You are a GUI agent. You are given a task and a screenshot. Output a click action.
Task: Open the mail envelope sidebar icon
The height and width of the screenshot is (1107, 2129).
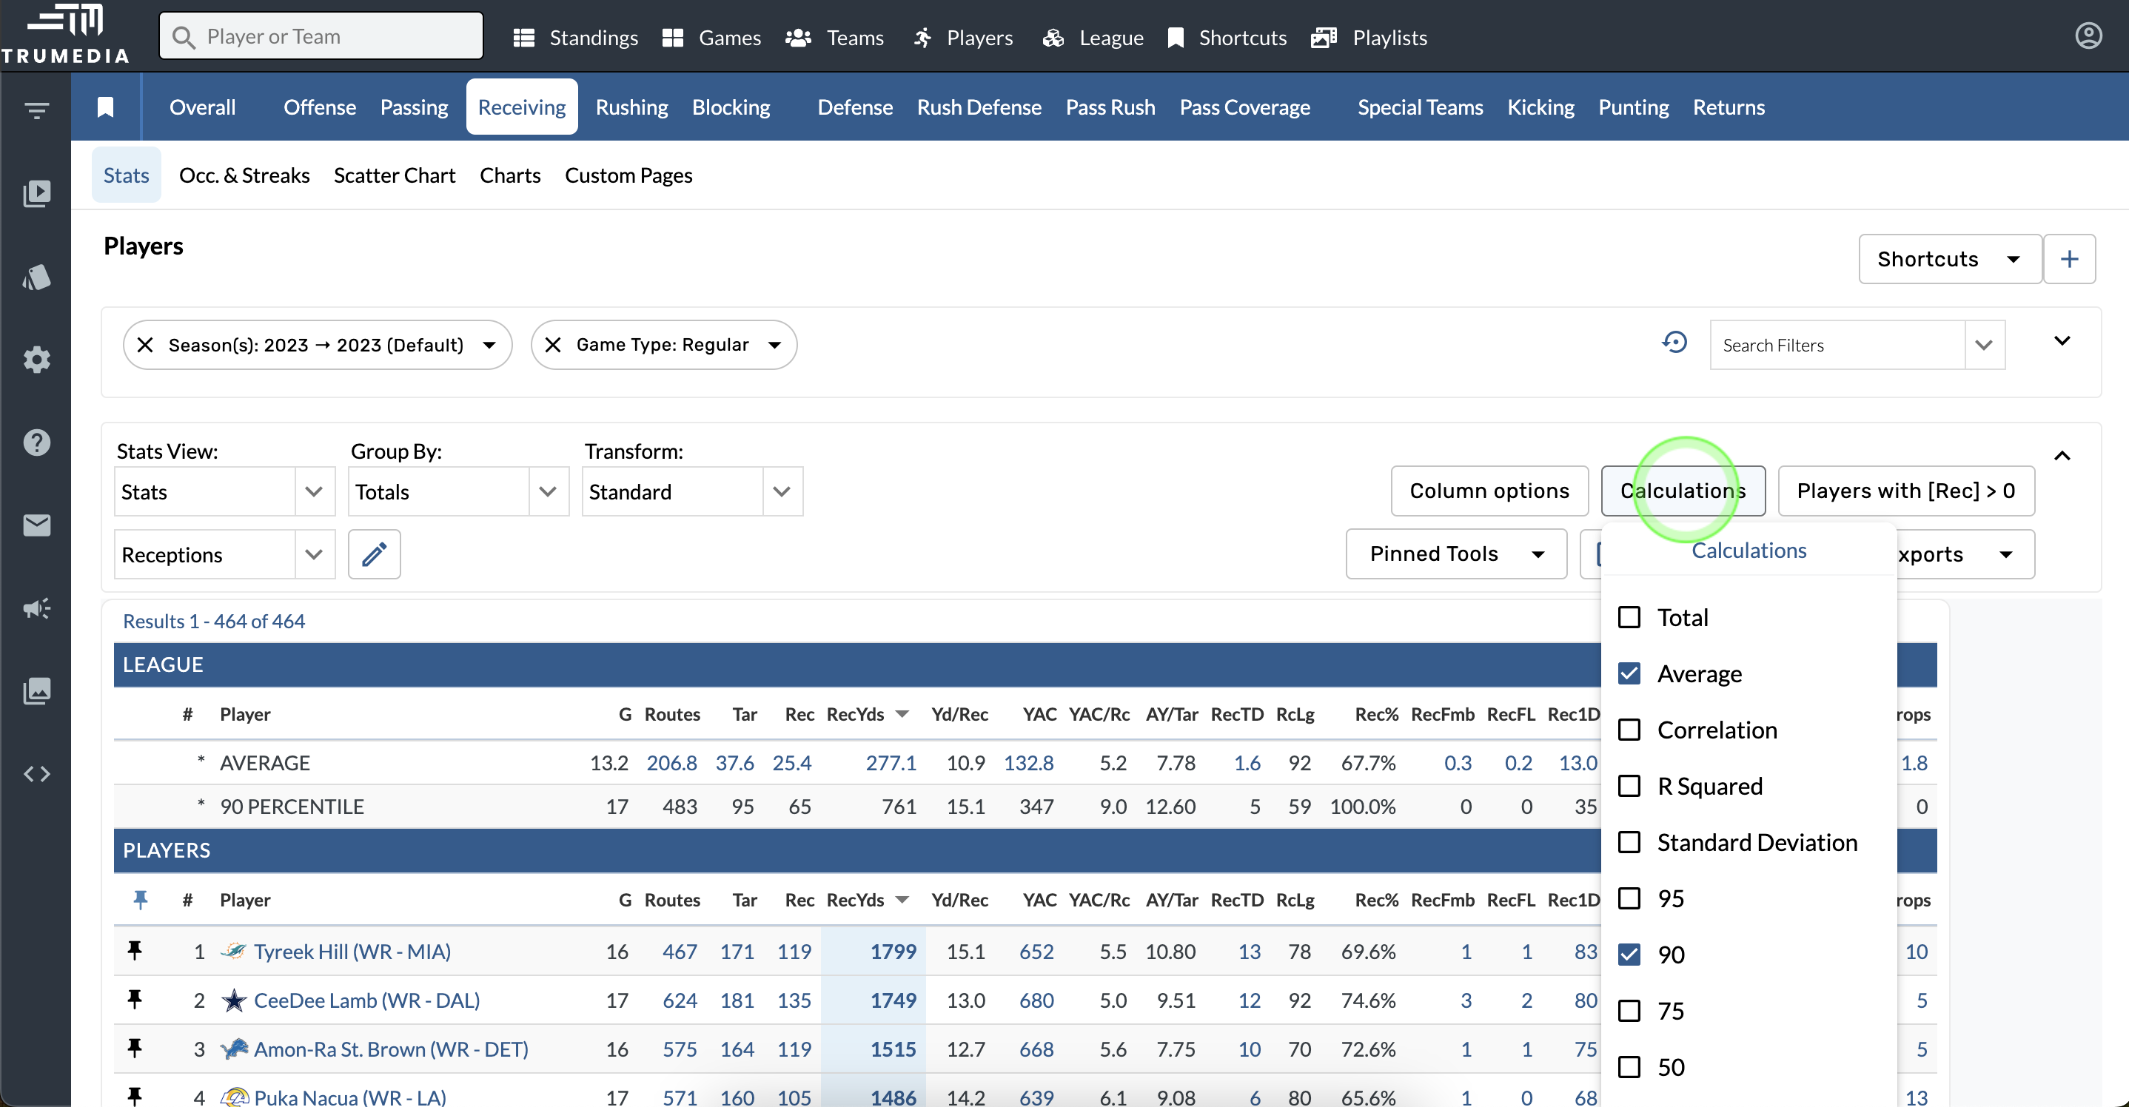(36, 525)
